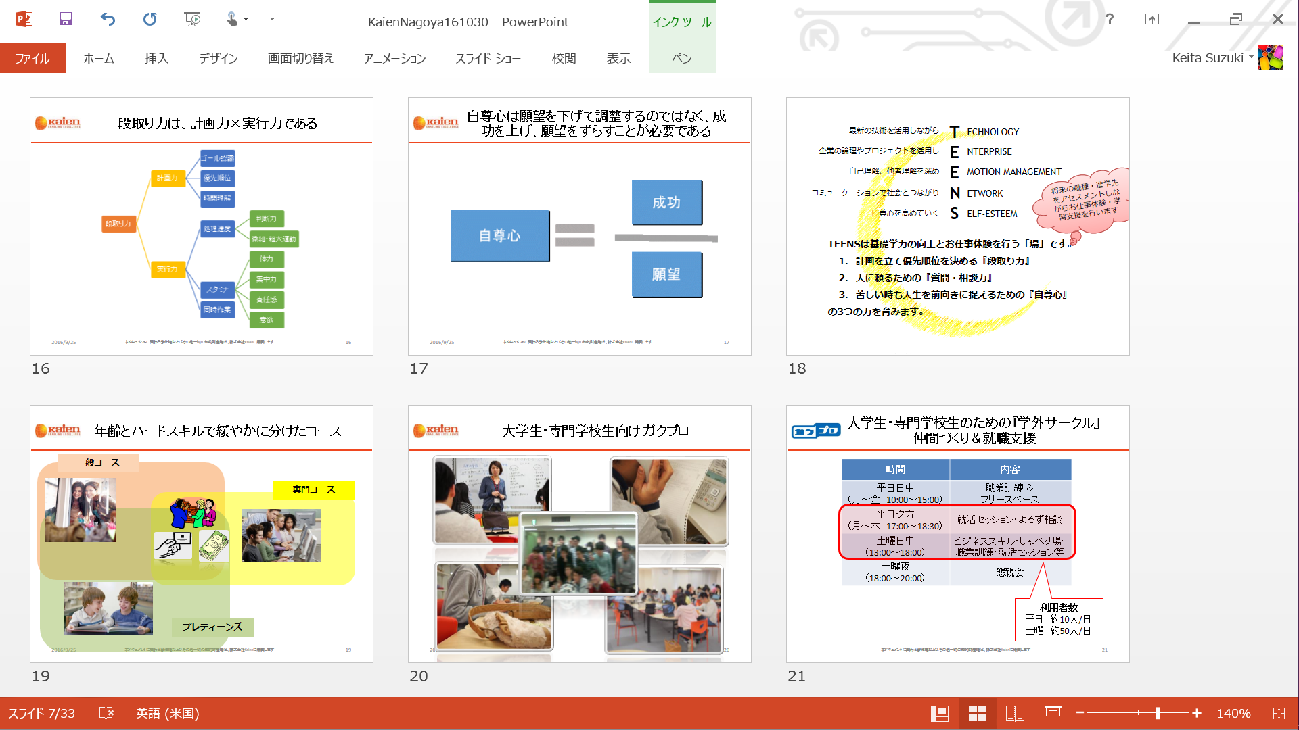Click the Undo arrow icon
1299x730 pixels.
pyautogui.click(x=108, y=19)
